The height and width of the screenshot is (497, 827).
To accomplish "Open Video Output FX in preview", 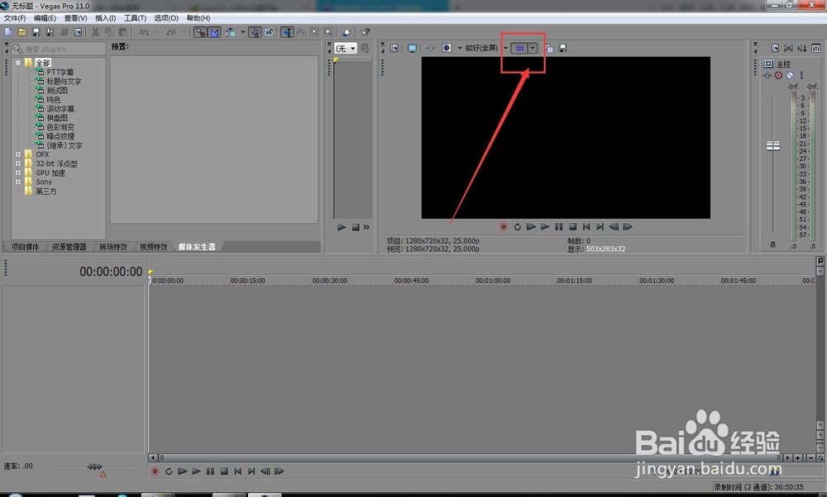I will (430, 48).
